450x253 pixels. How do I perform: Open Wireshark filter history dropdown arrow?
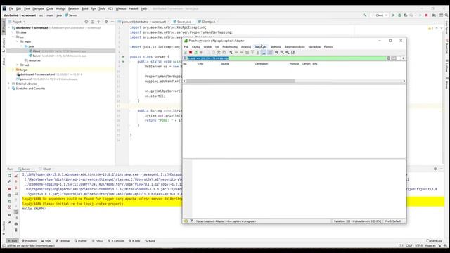(x=399, y=58)
